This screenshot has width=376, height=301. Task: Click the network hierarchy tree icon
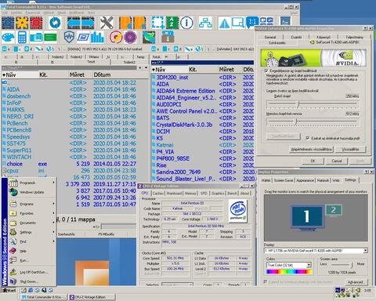pyautogui.click(x=205, y=23)
